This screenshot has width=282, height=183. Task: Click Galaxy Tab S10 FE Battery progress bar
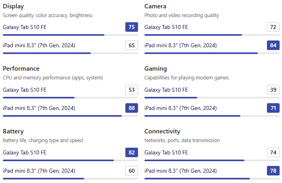[70, 160]
